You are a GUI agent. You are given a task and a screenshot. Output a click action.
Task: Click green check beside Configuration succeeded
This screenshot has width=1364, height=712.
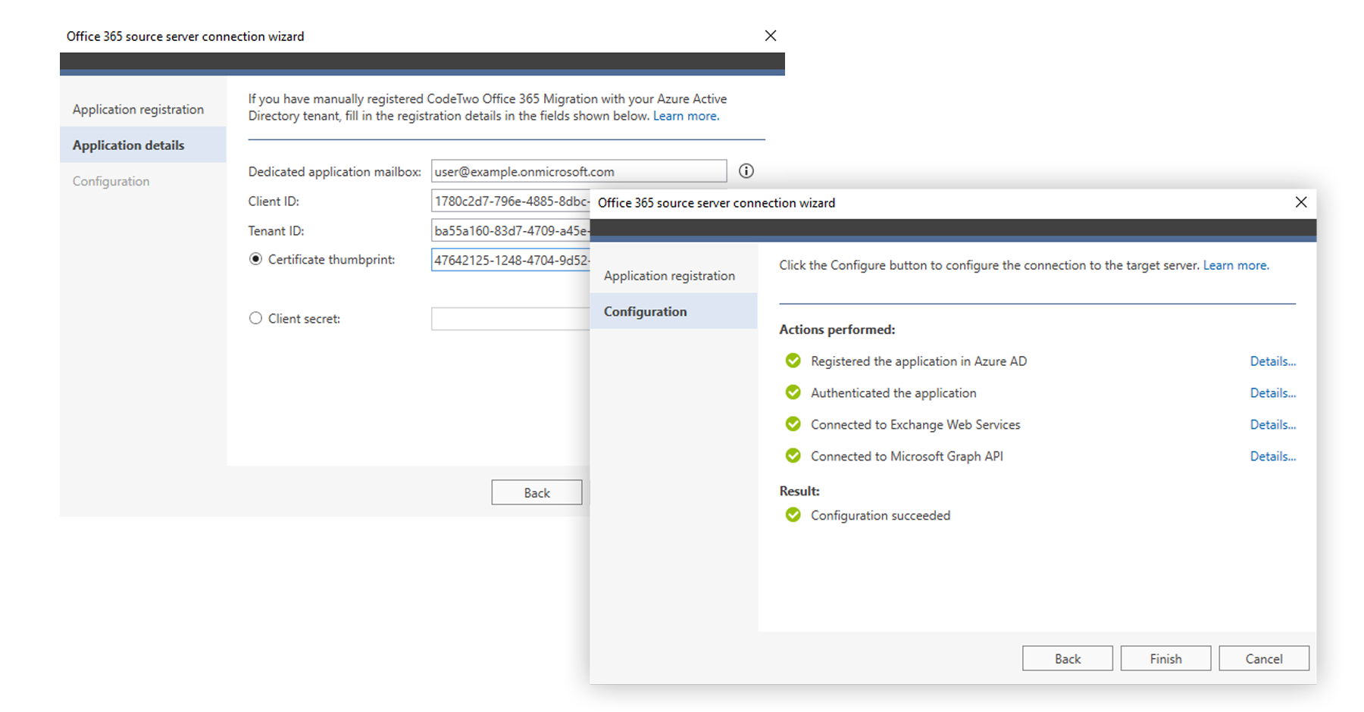coord(793,515)
